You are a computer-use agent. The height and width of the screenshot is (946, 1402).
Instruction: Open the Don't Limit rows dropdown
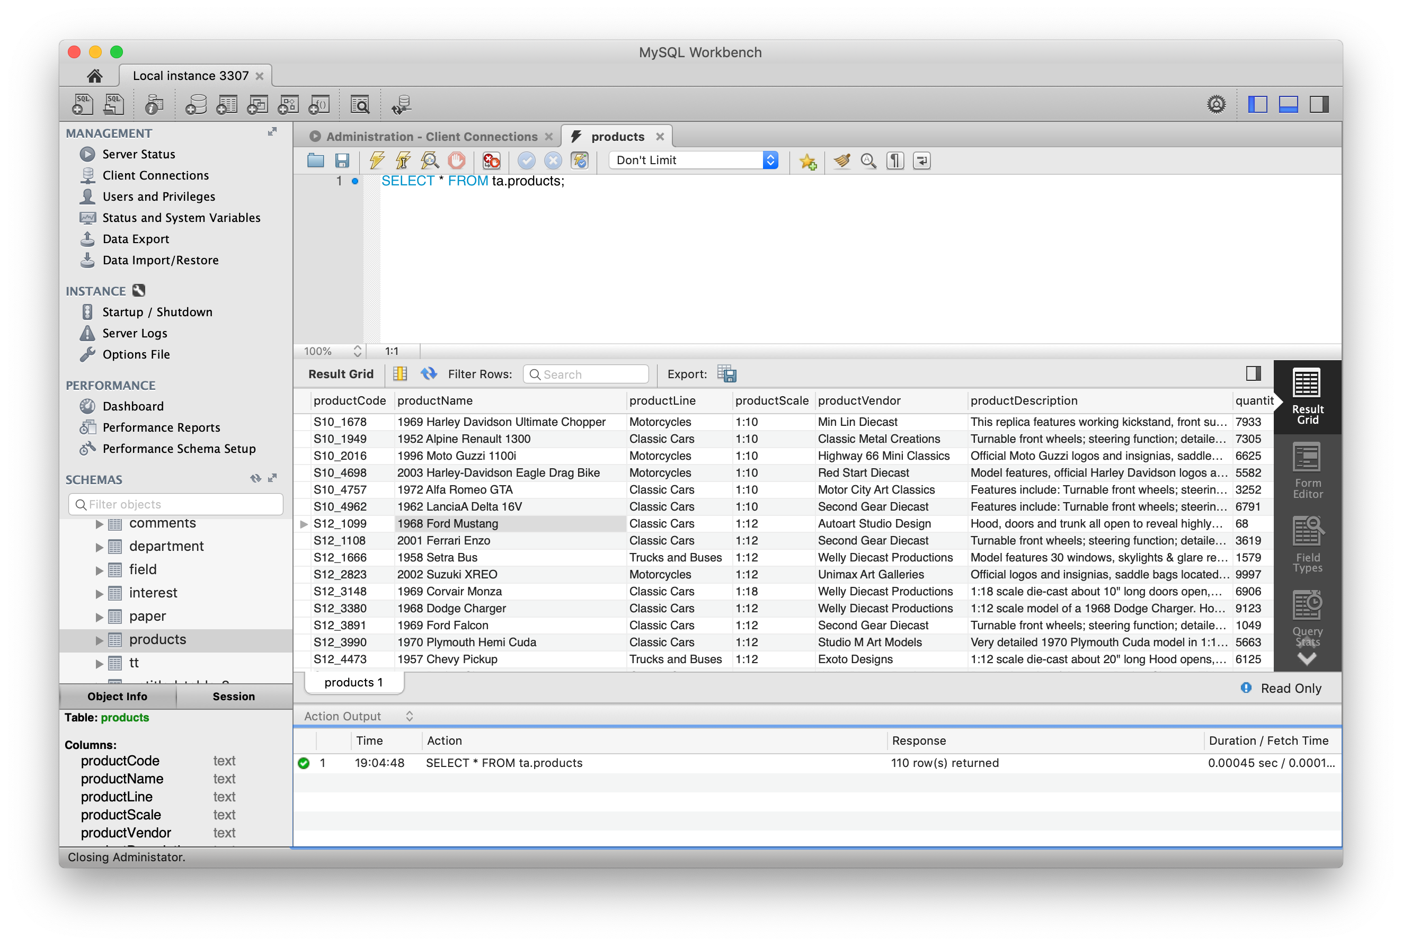[770, 159]
